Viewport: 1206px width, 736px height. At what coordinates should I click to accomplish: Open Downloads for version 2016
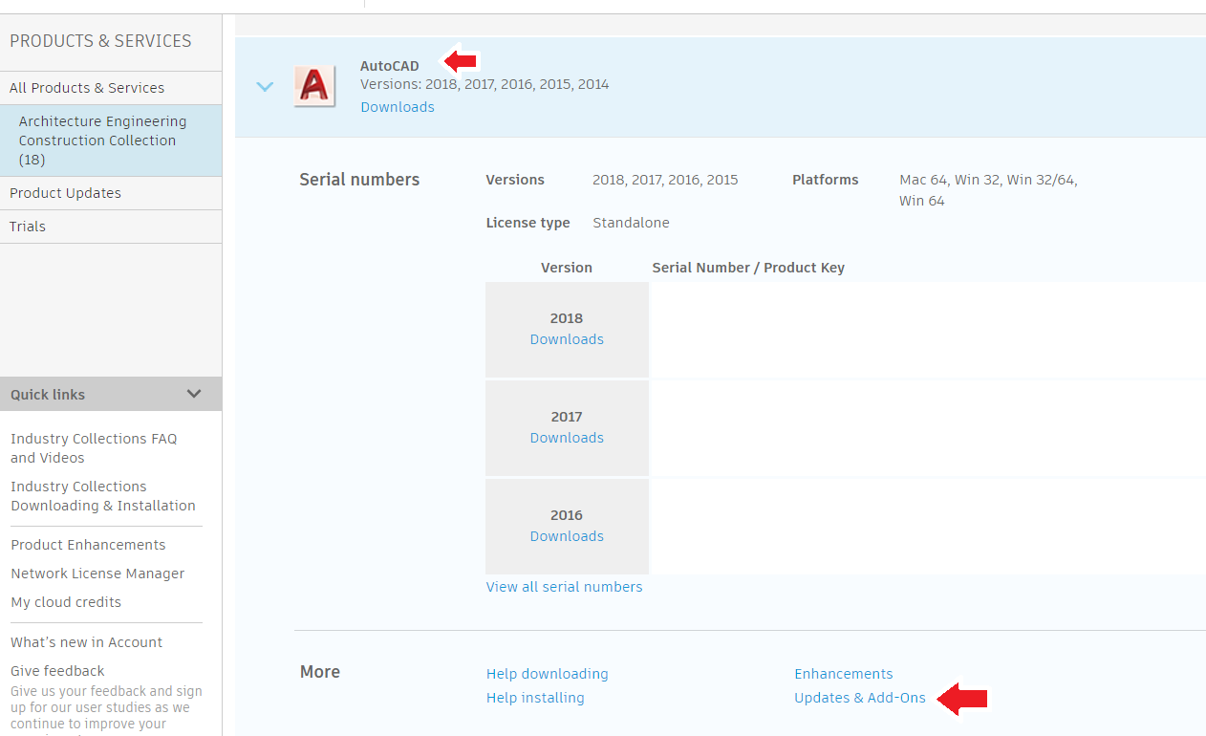567,536
